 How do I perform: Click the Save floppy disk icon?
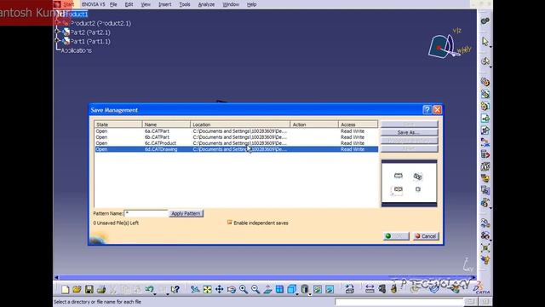point(89,289)
